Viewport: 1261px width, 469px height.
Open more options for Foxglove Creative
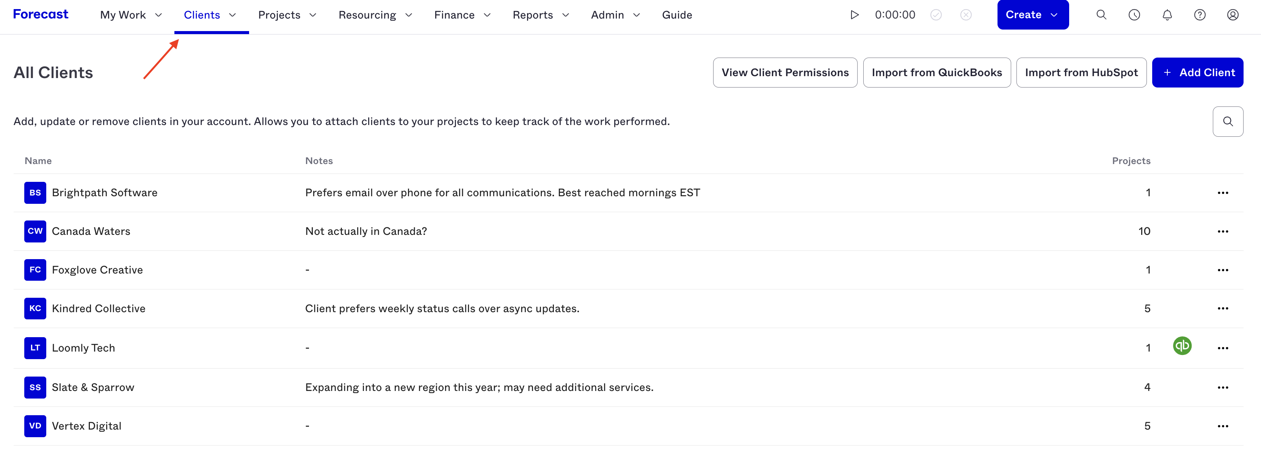coord(1223,270)
